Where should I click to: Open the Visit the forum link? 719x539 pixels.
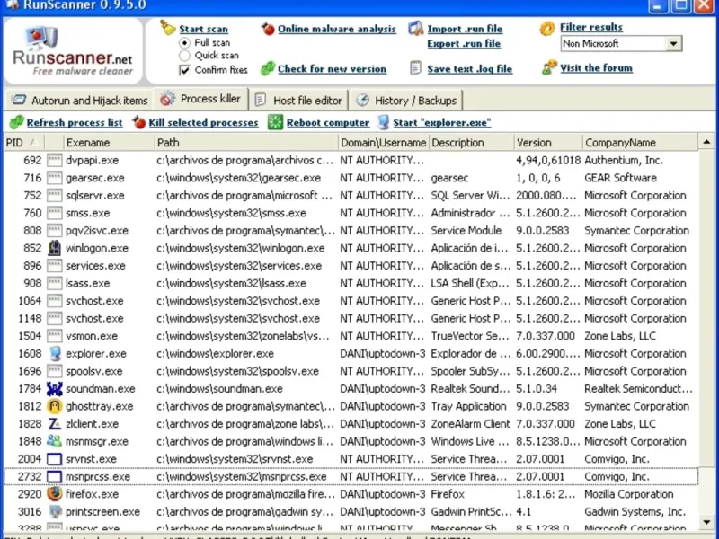click(x=596, y=68)
